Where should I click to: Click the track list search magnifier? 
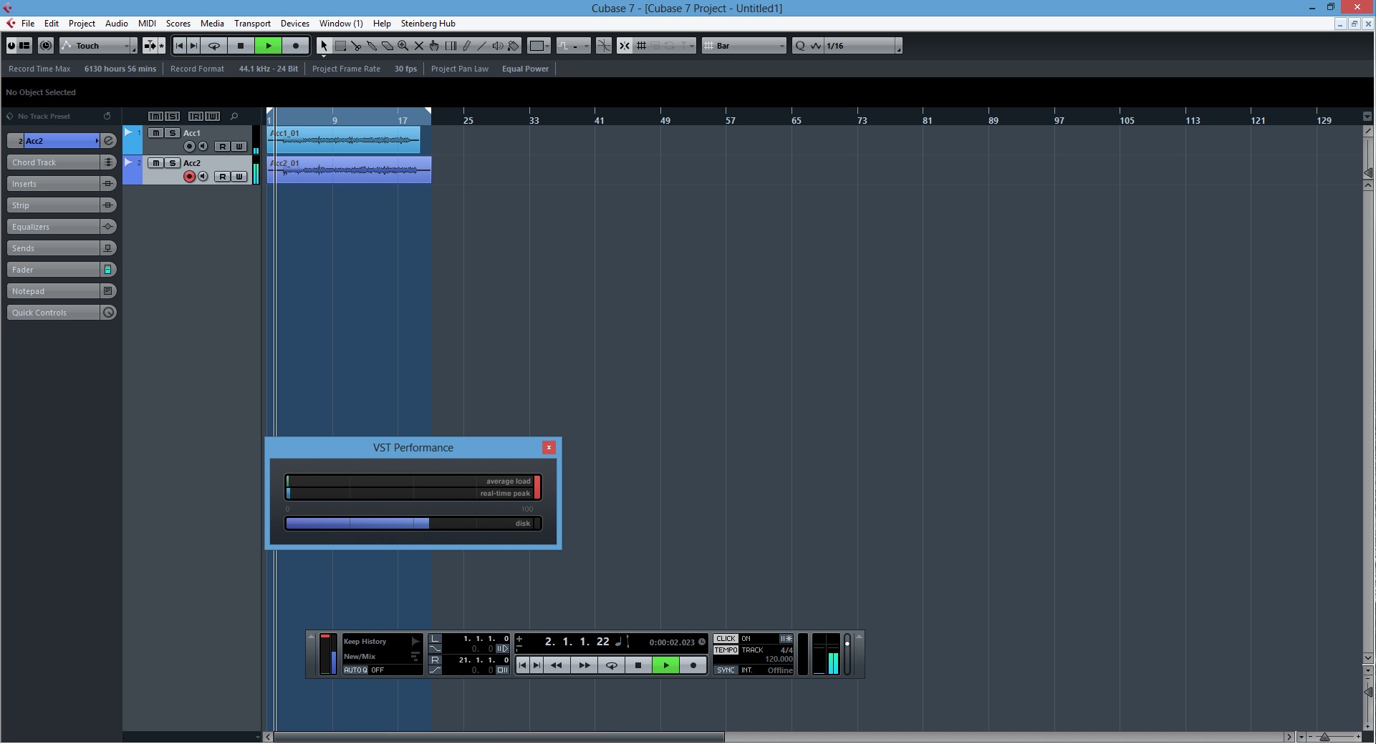pos(234,116)
